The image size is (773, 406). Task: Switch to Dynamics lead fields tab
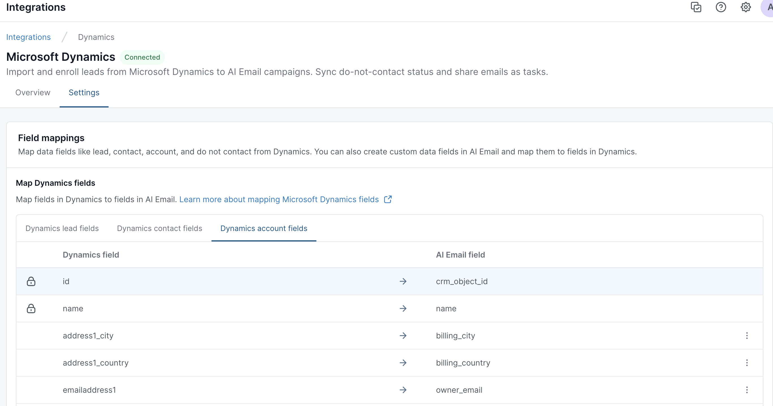tap(62, 228)
